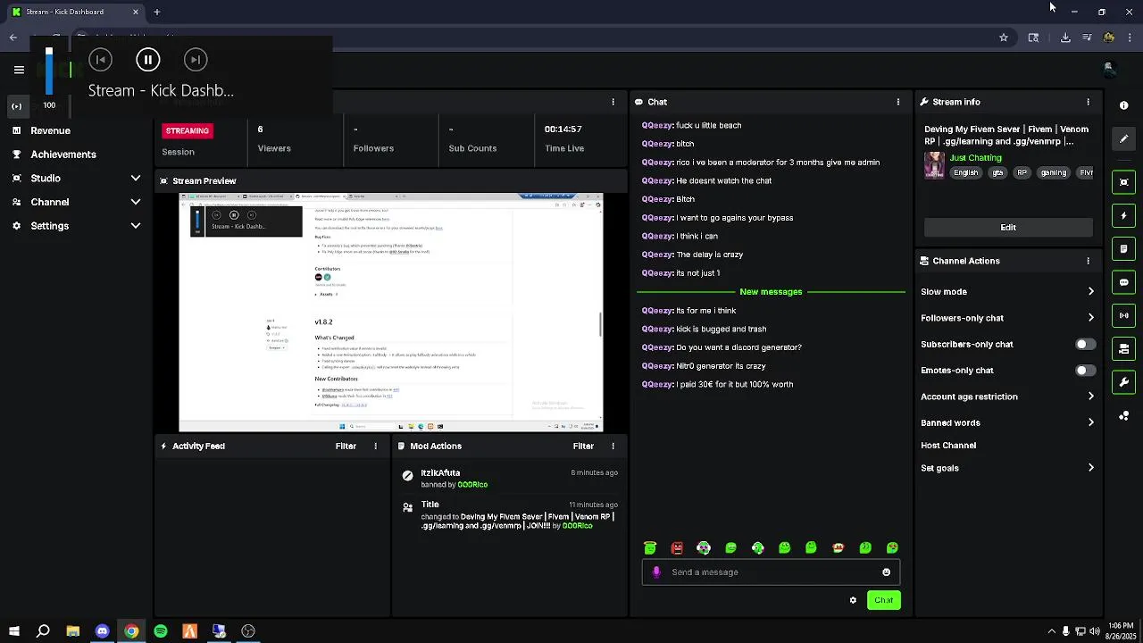
Task: Open browser downloads icon
Action: click(x=1065, y=38)
